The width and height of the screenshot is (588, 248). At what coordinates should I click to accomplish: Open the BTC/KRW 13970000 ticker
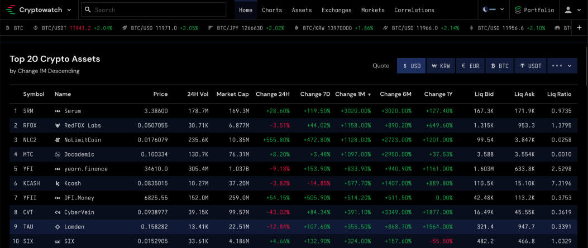(334, 28)
